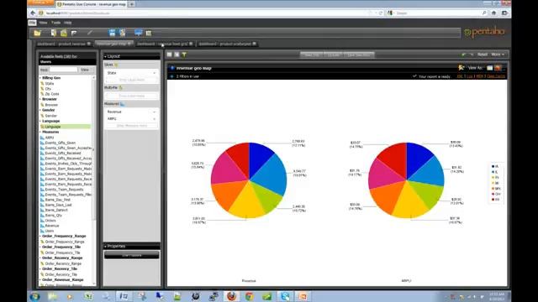
Task: Click the Clear Cache link
Action: point(496,76)
